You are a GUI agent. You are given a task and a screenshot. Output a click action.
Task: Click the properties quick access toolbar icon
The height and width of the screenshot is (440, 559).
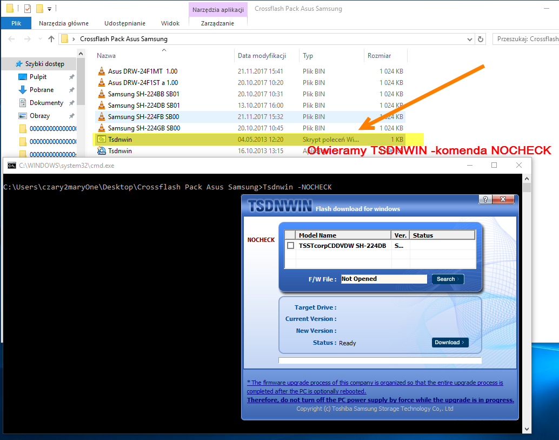(28, 8)
